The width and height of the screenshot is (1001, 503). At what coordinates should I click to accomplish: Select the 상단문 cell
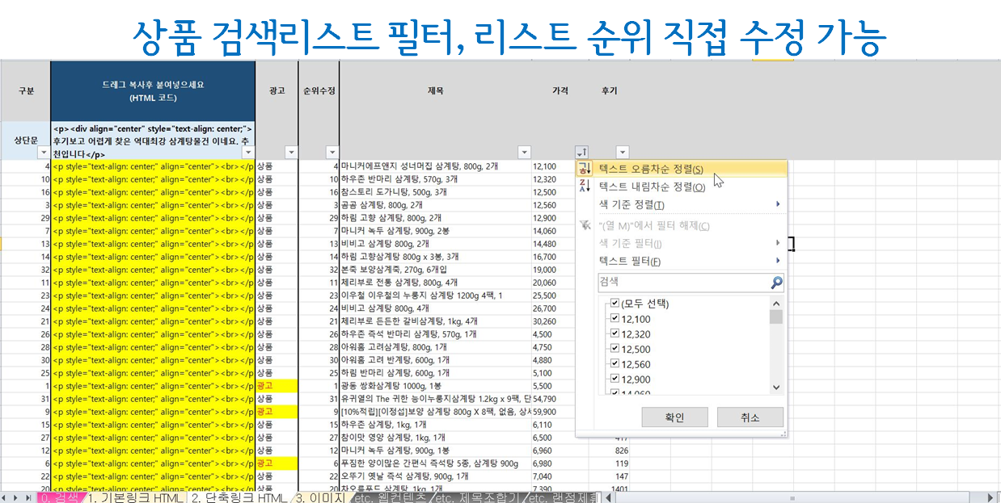pyautogui.click(x=25, y=140)
